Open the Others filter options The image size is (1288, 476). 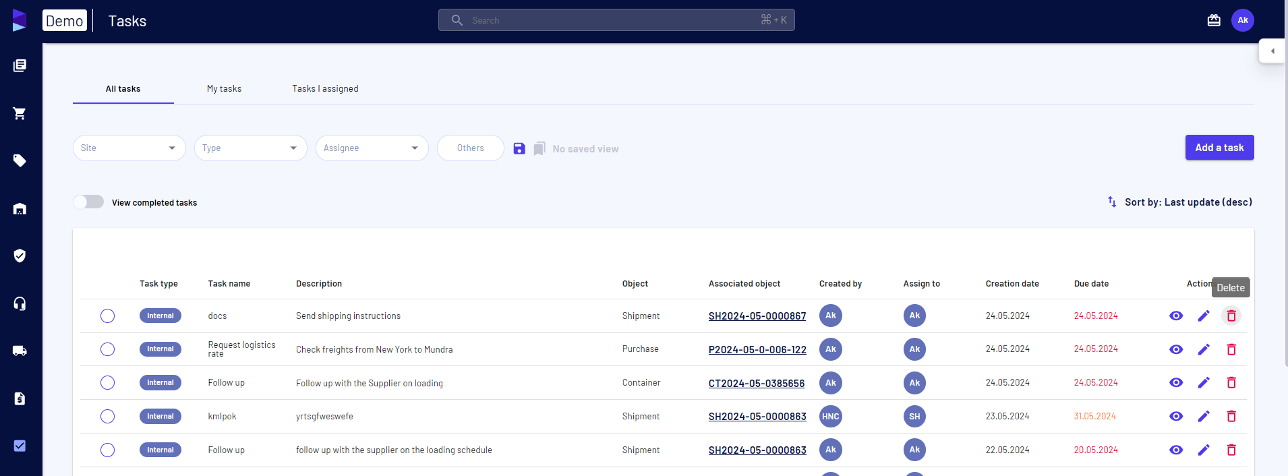coord(471,148)
